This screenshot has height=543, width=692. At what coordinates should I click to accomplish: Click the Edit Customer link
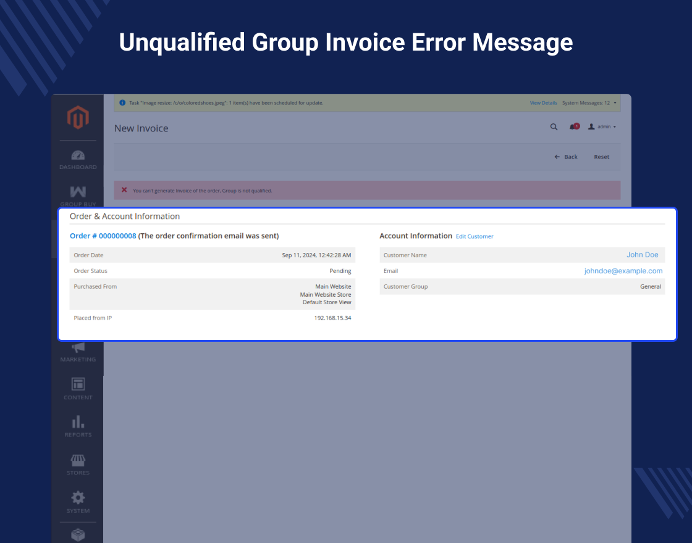click(475, 236)
